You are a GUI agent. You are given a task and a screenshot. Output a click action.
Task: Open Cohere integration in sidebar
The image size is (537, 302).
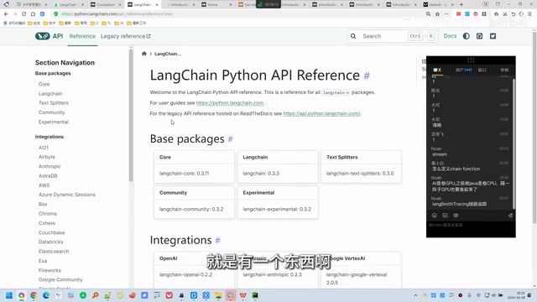tap(47, 223)
